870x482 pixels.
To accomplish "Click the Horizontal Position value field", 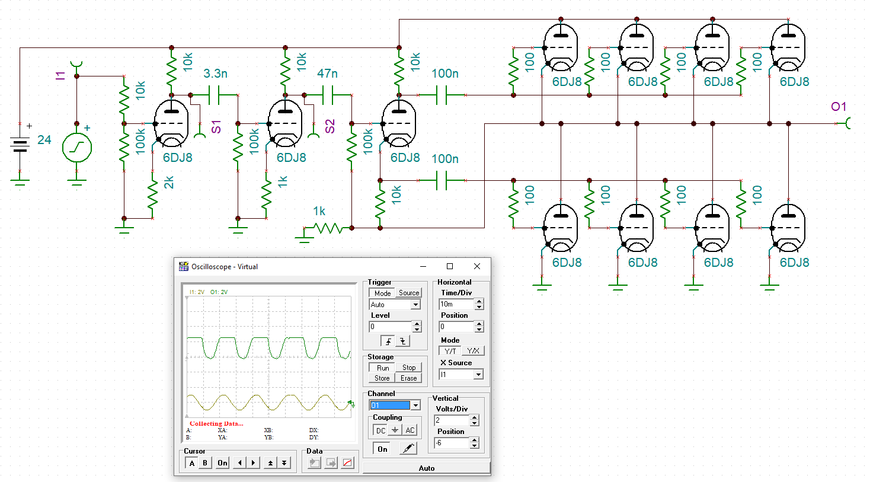I will point(456,327).
